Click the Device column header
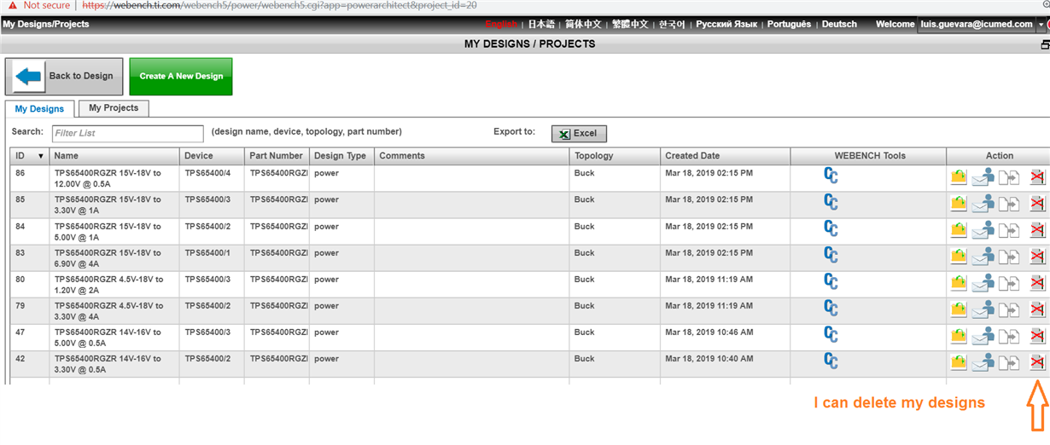Screen dimensions: 1050x445 click(x=213, y=156)
